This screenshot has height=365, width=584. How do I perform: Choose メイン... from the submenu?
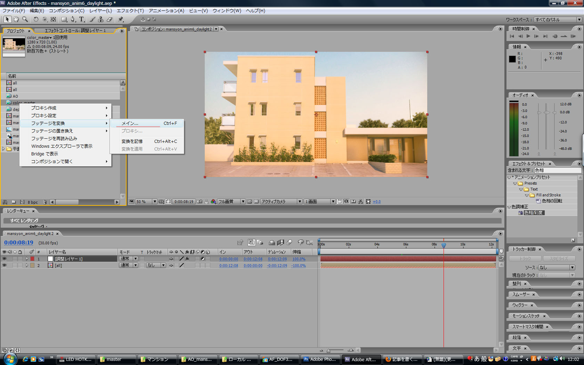(147, 123)
